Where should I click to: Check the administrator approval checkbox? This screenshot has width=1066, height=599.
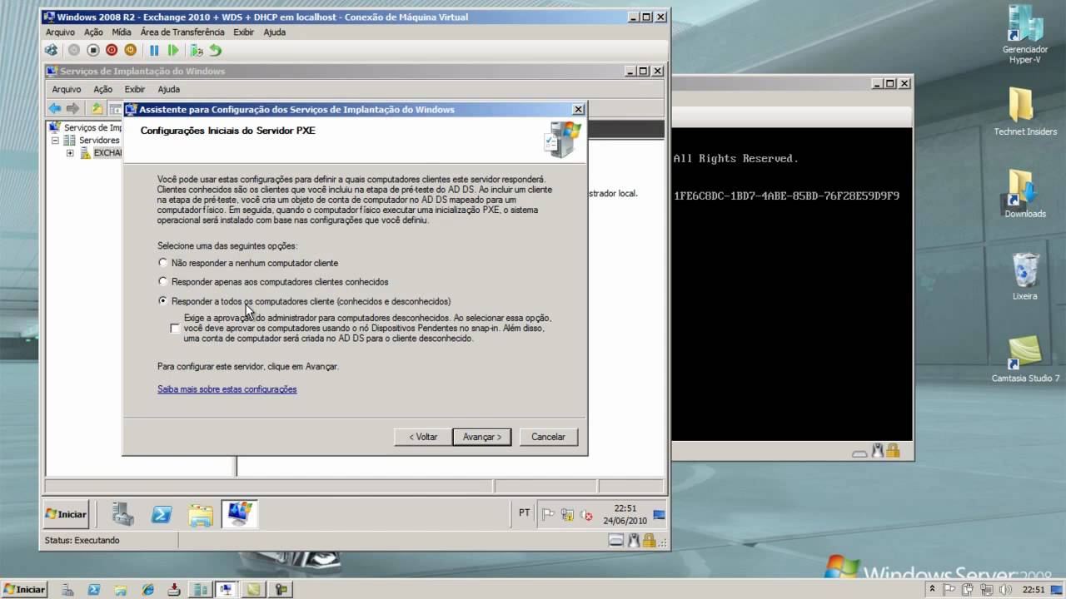pyautogui.click(x=174, y=329)
